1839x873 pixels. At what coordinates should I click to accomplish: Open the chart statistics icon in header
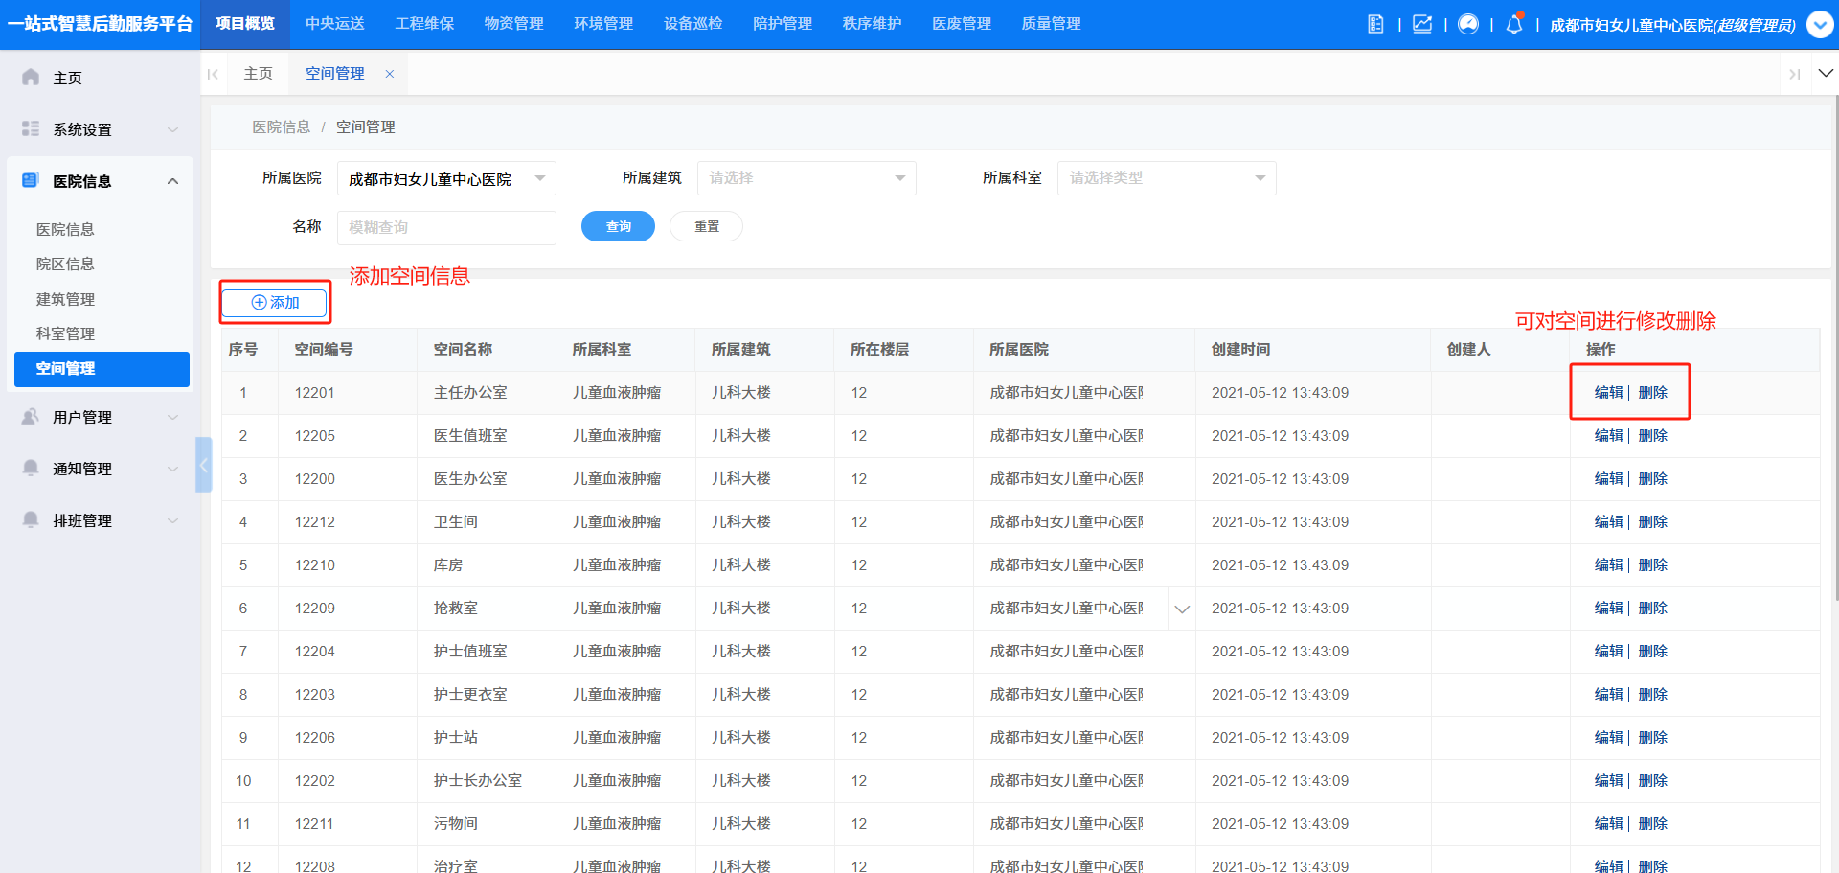1422,24
